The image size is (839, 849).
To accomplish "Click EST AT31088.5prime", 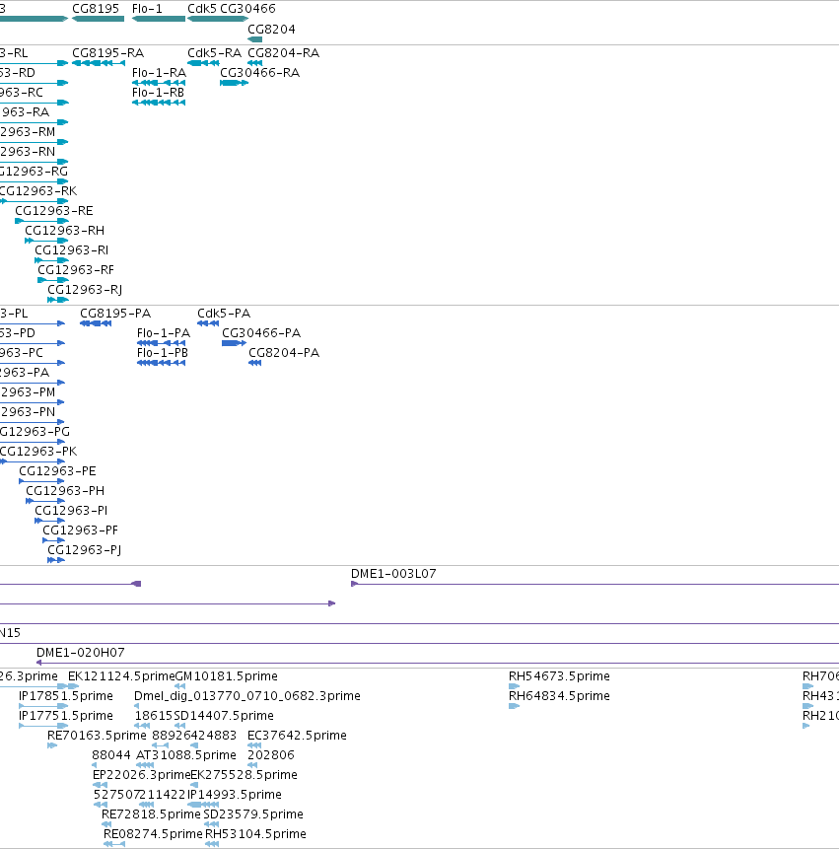I will pyautogui.click(x=145, y=765).
